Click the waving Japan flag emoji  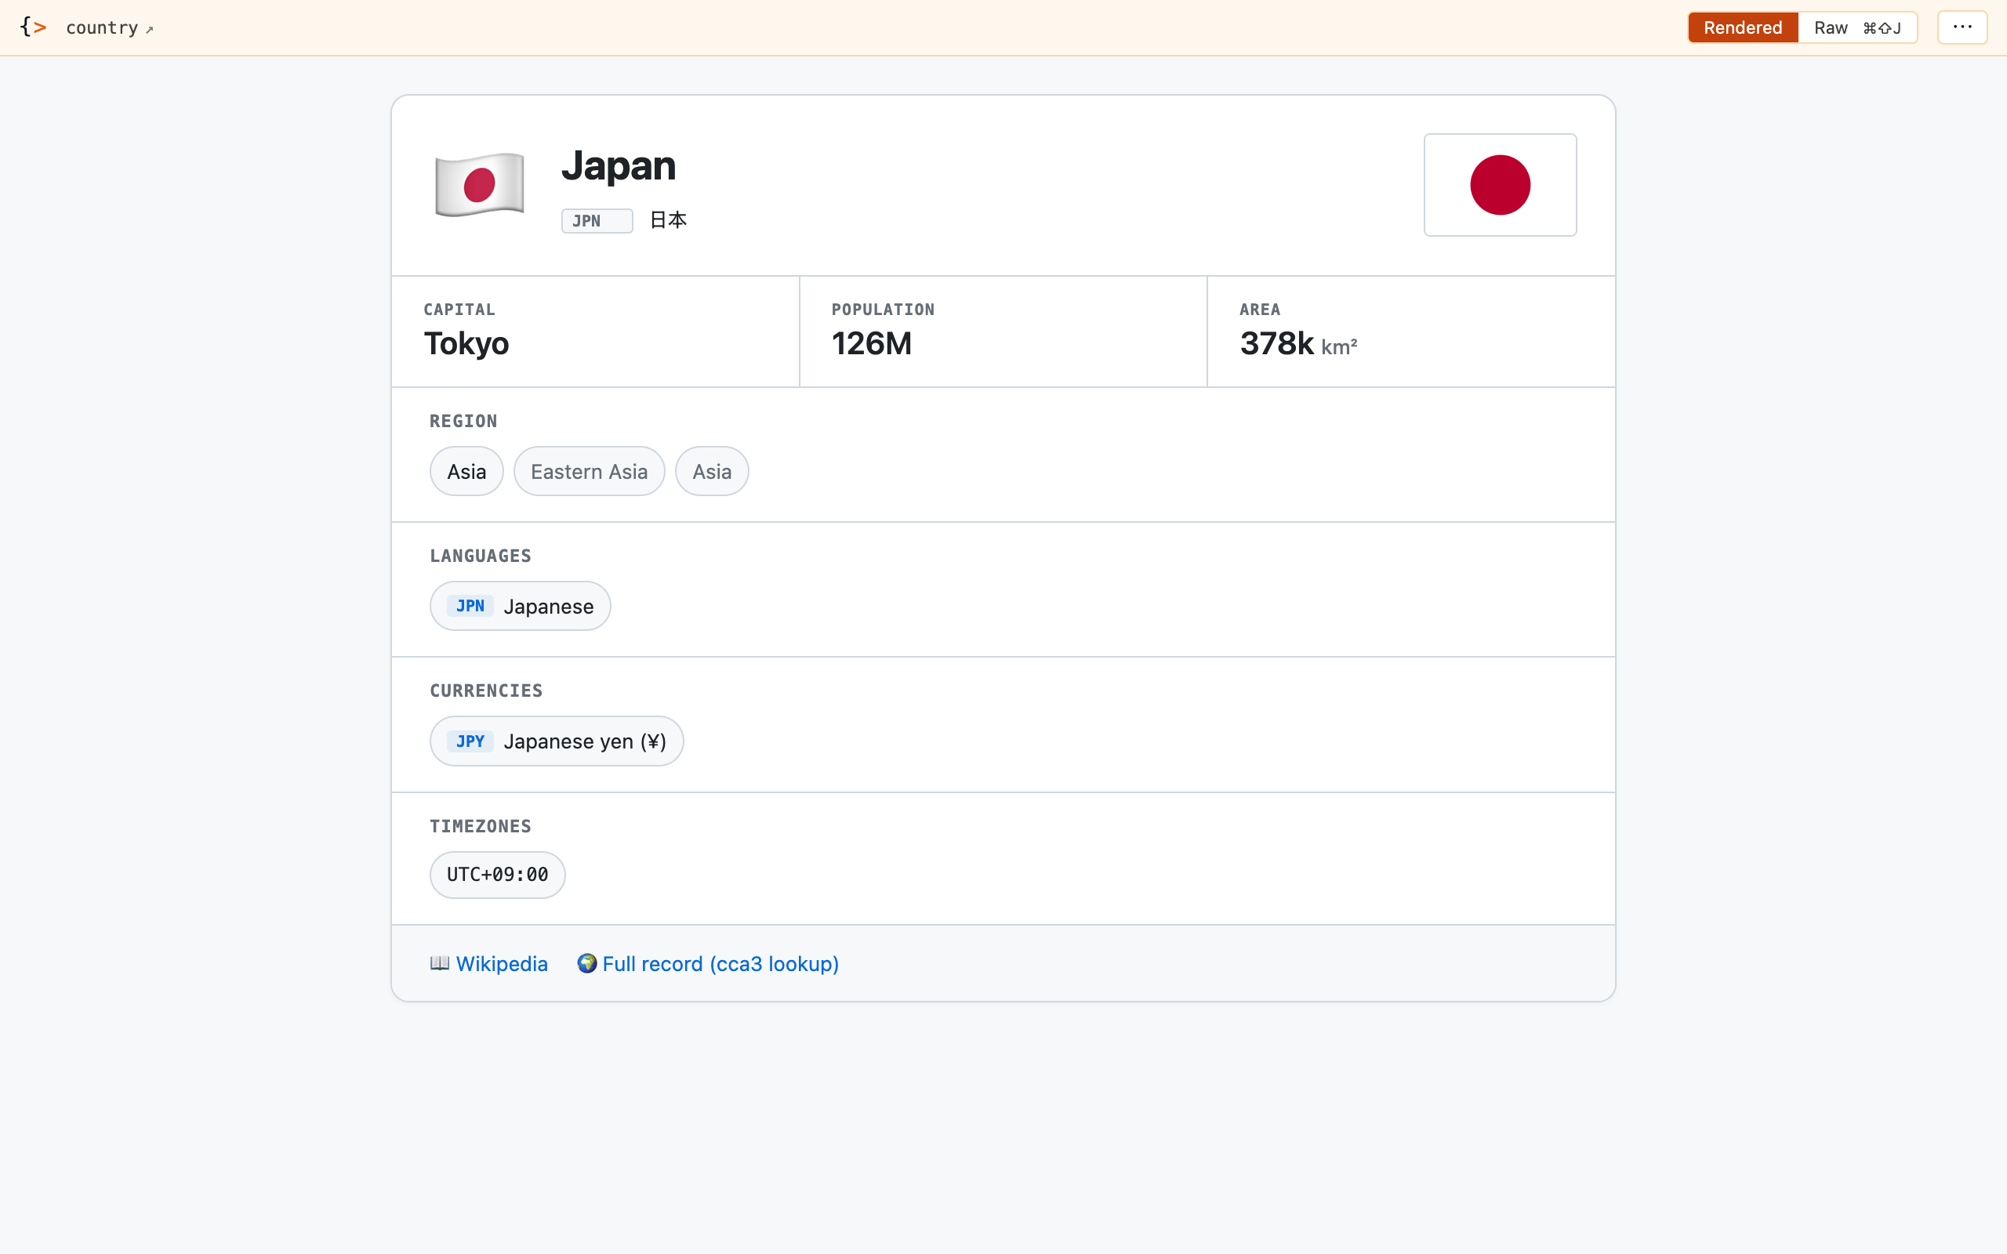coord(479,184)
